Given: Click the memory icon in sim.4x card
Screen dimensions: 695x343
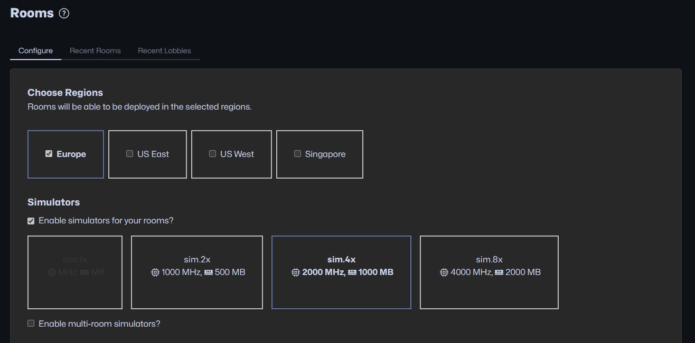Looking at the screenshot, I should [x=352, y=272].
